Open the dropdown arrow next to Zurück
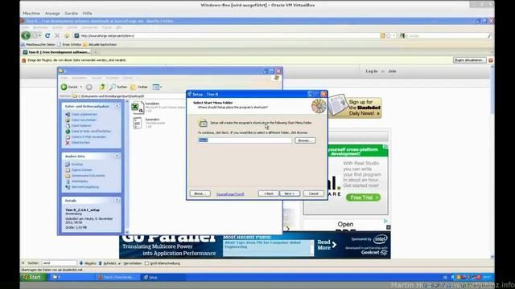Image resolution: width=515 pixels, height=289 pixels. click(81, 87)
